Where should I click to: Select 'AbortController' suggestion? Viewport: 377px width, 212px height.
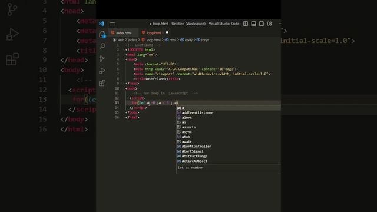[229, 147]
